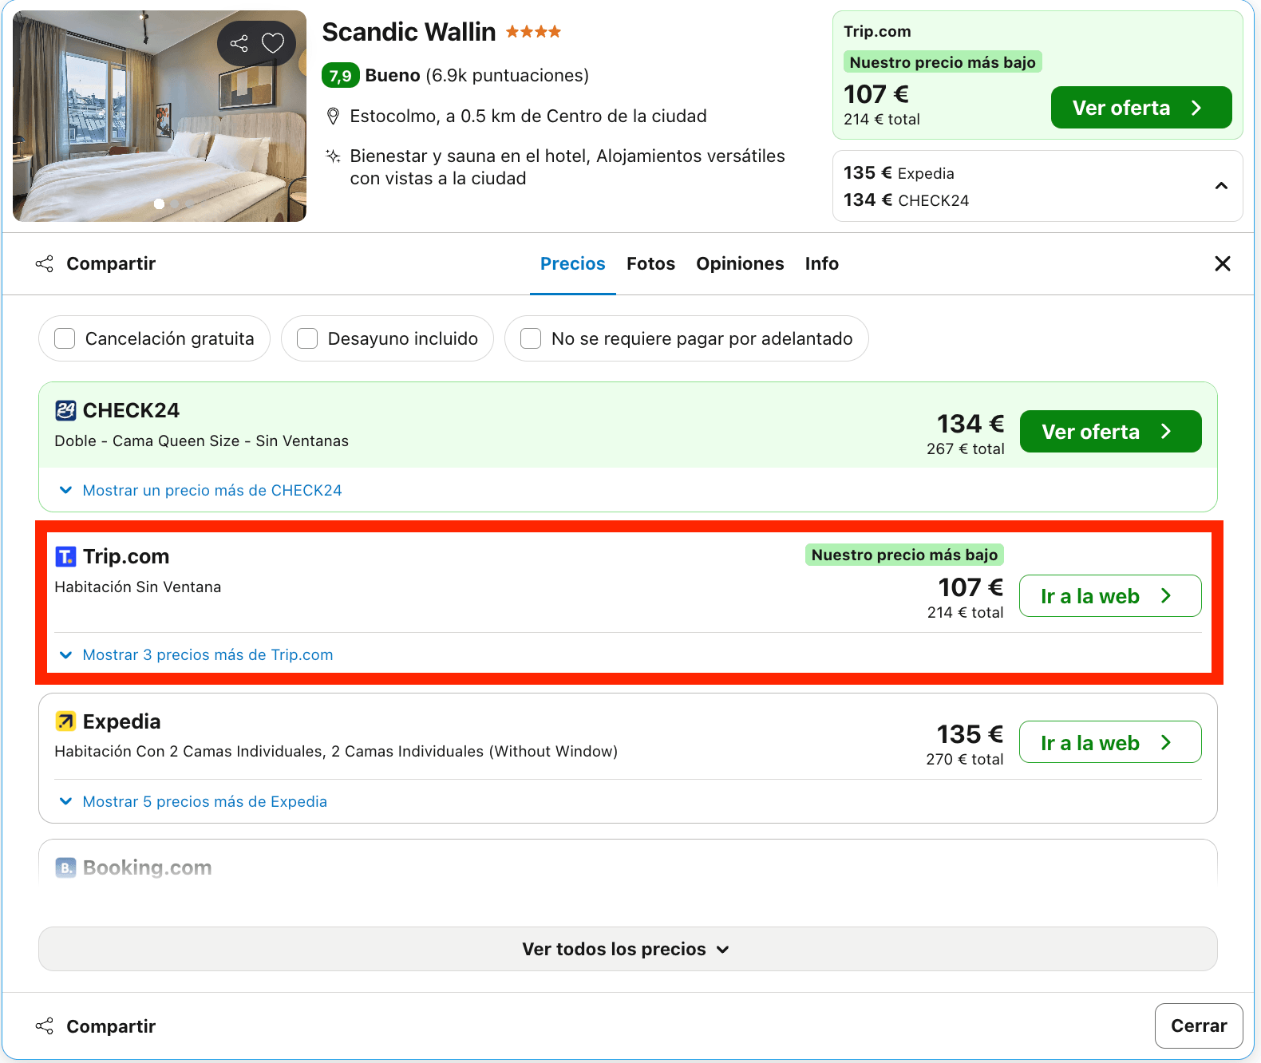The image size is (1261, 1063).
Task: Click the 270 € total text
Action: [x=964, y=759]
